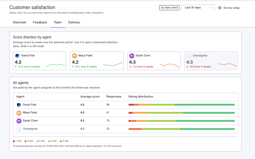Open the Last 30 days period dropdown
The height and width of the screenshot is (159, 255).
pyautogui.click(x=198, y=7)
